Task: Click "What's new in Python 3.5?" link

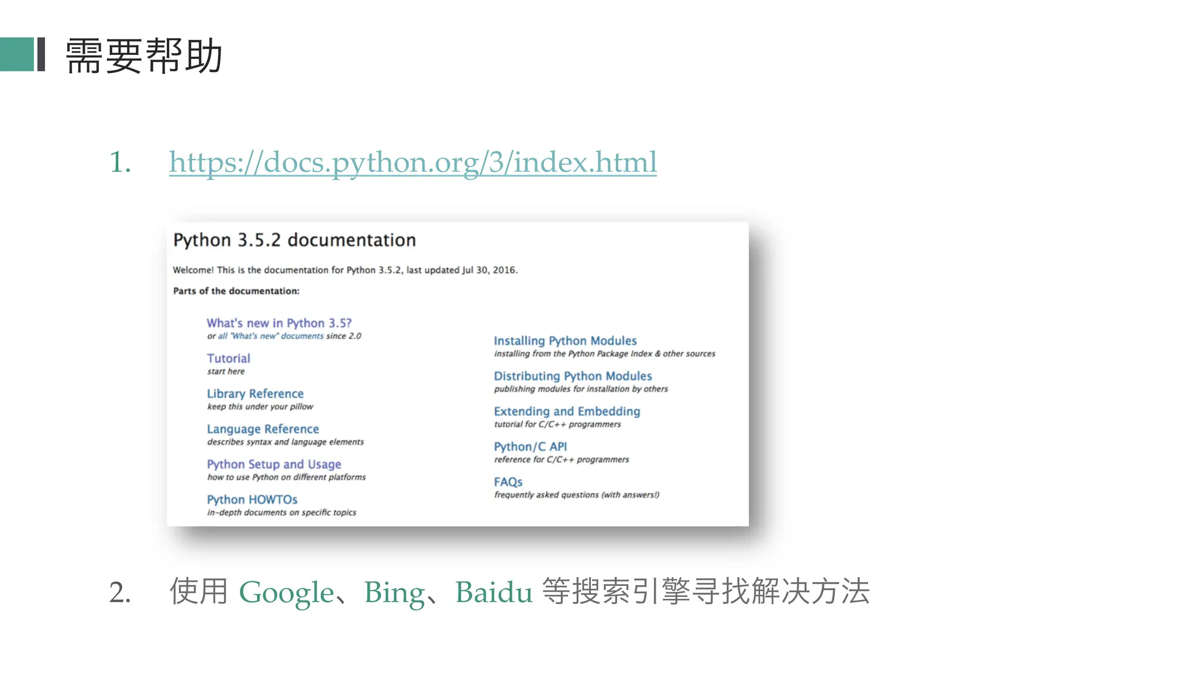Action: pos(279,323)
